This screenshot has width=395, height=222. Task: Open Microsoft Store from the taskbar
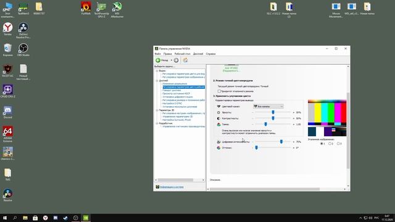(35, 218)
